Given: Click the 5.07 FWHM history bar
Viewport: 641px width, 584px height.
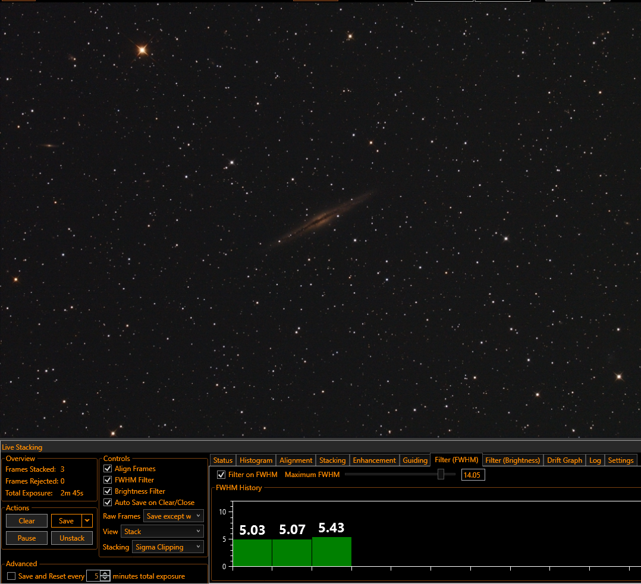Looking at the screenshot, I should tap(292, 553).
